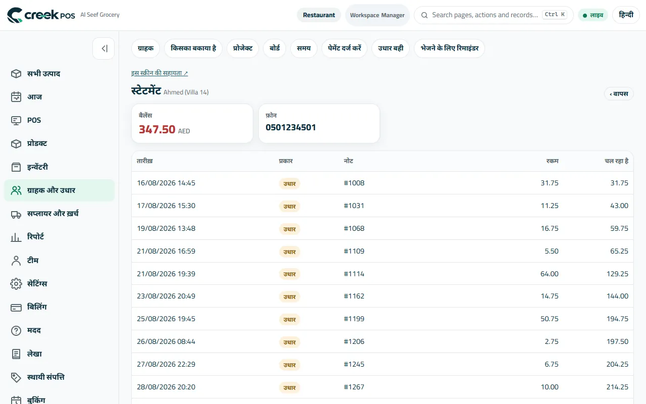646x404 pixels.
Task: Select the प्रोजेक्ट tab
Action: coord(243,48)
